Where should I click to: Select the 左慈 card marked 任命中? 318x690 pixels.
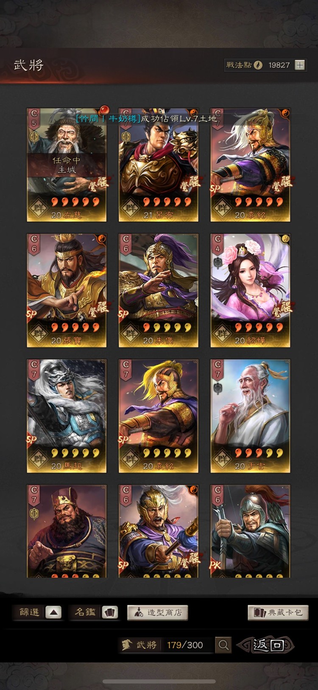[x=67, y=165]
